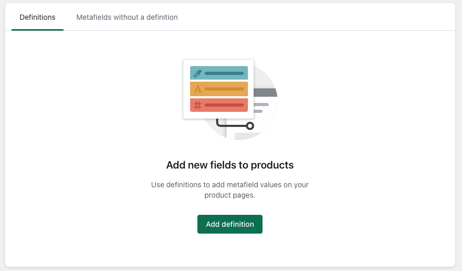Image resolution: width=462 pixels, height=271 pixels.
Task: Switch to the Definitions tab
Action: (38, 17)
